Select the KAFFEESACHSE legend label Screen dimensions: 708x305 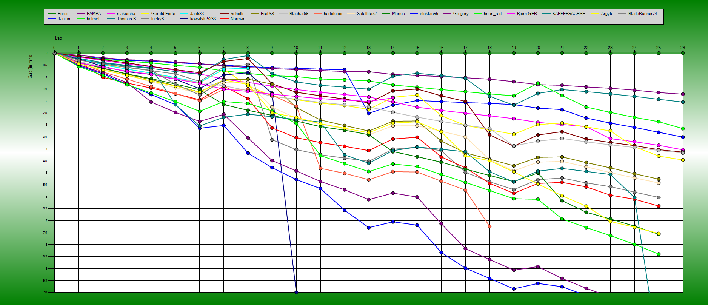[568, 14]
